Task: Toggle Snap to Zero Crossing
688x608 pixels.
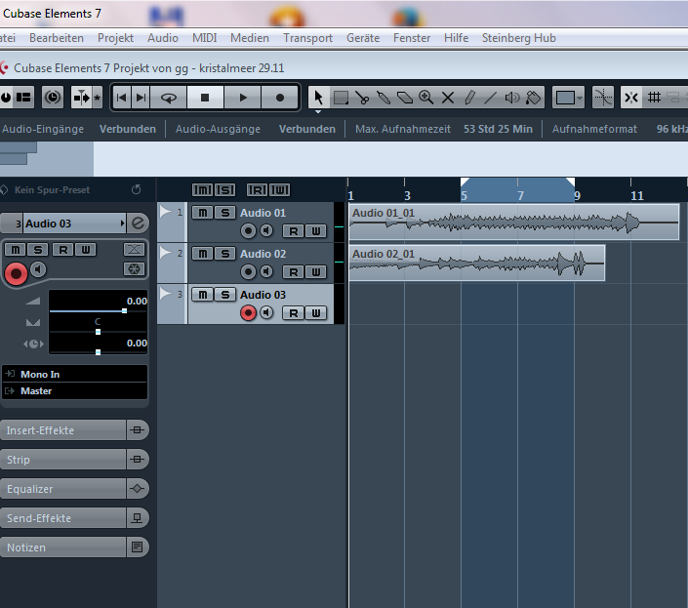Action: pos(603,98)
